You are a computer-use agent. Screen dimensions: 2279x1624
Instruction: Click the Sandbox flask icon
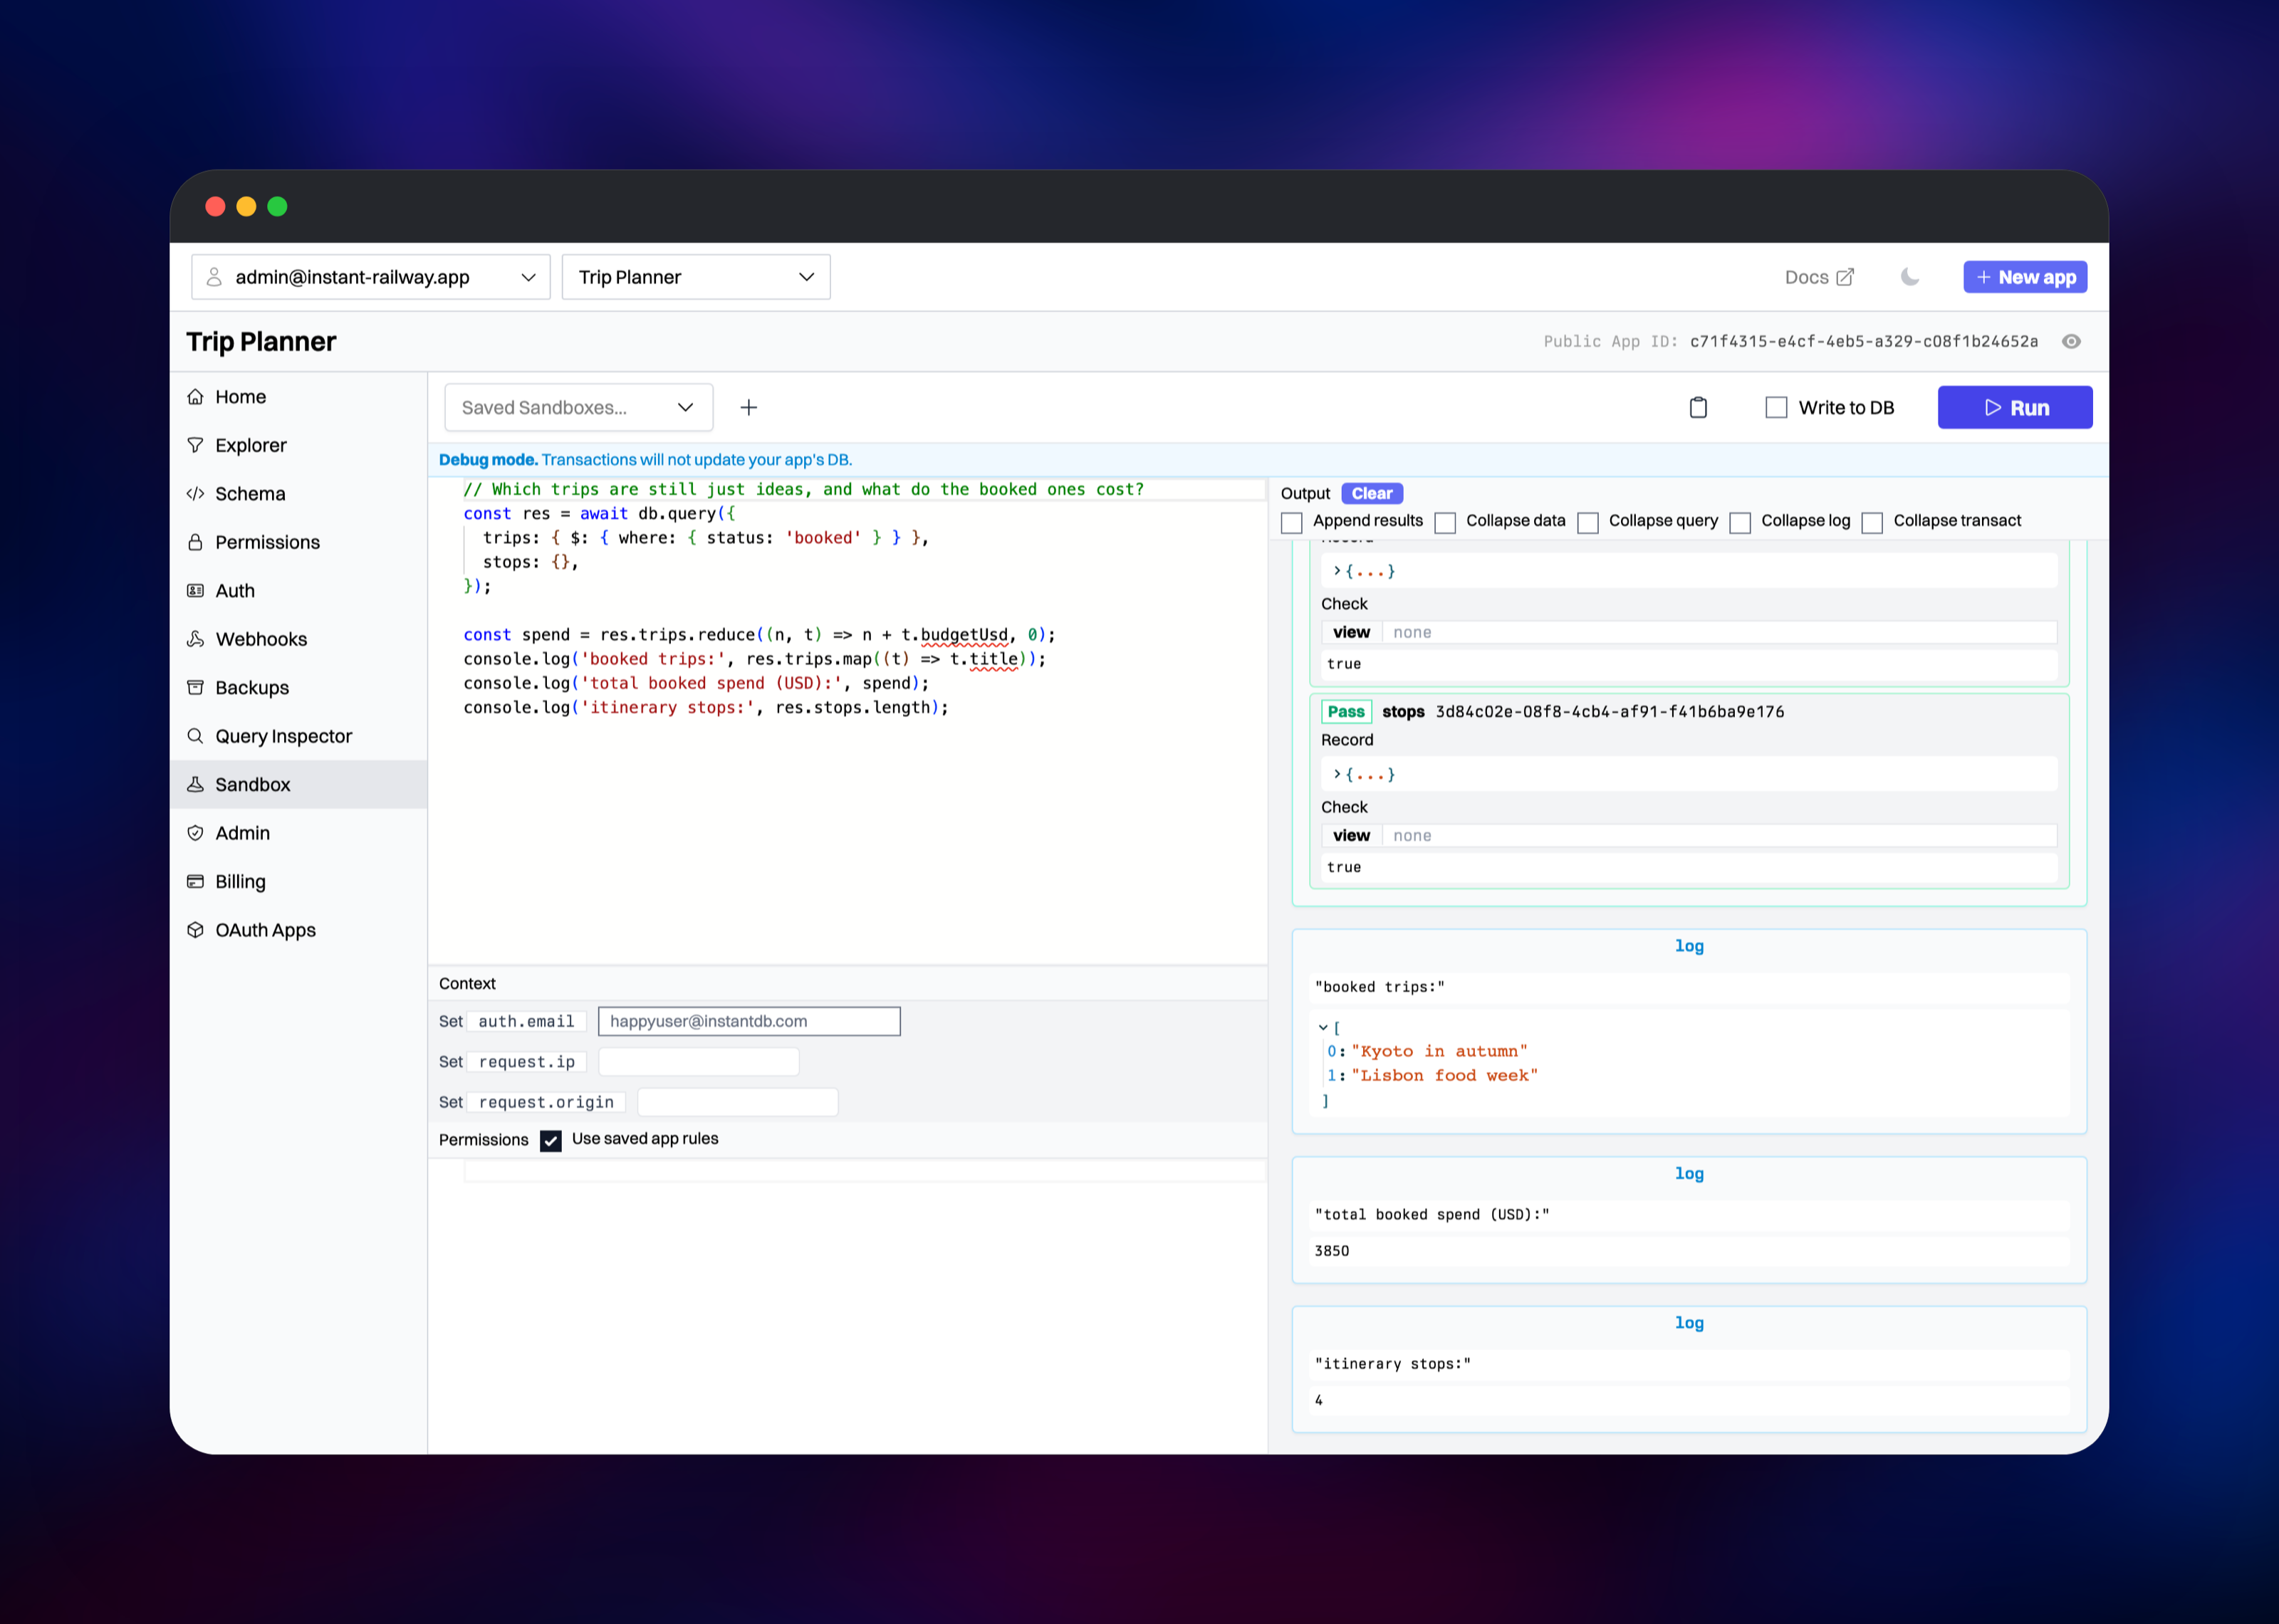click(195, 785)
